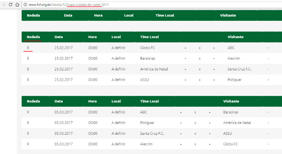The image size is (282, 154).
Task: Select ASSU home team in round 8
Action: click(144, 80)
